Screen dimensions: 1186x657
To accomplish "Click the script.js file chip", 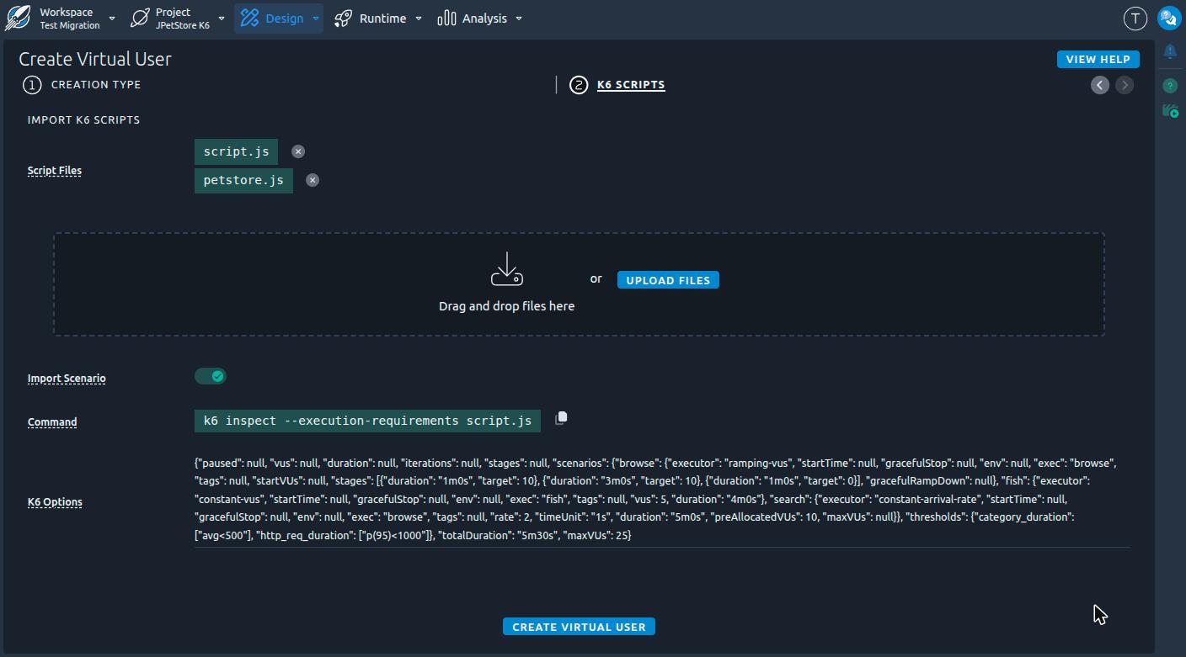I will pyautogui.click(x=236, y=151).
